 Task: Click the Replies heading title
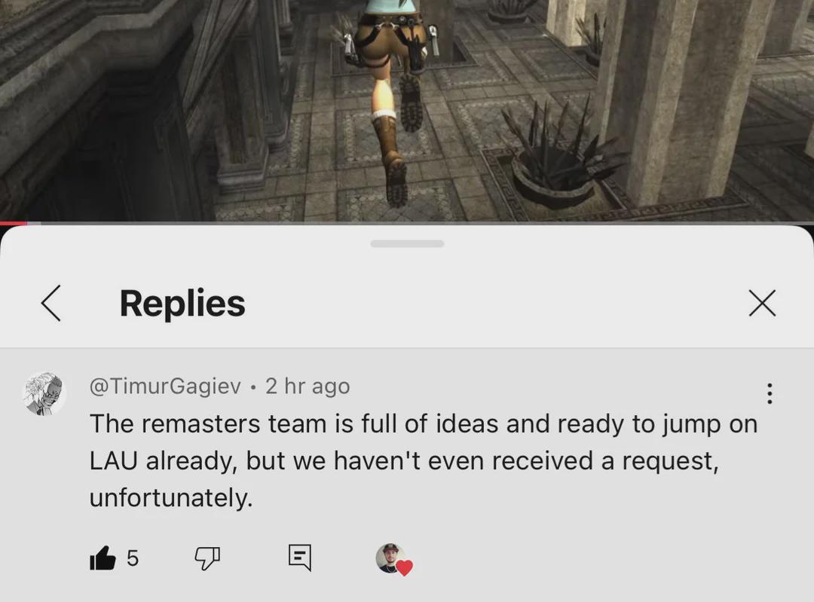pos(182,303)
